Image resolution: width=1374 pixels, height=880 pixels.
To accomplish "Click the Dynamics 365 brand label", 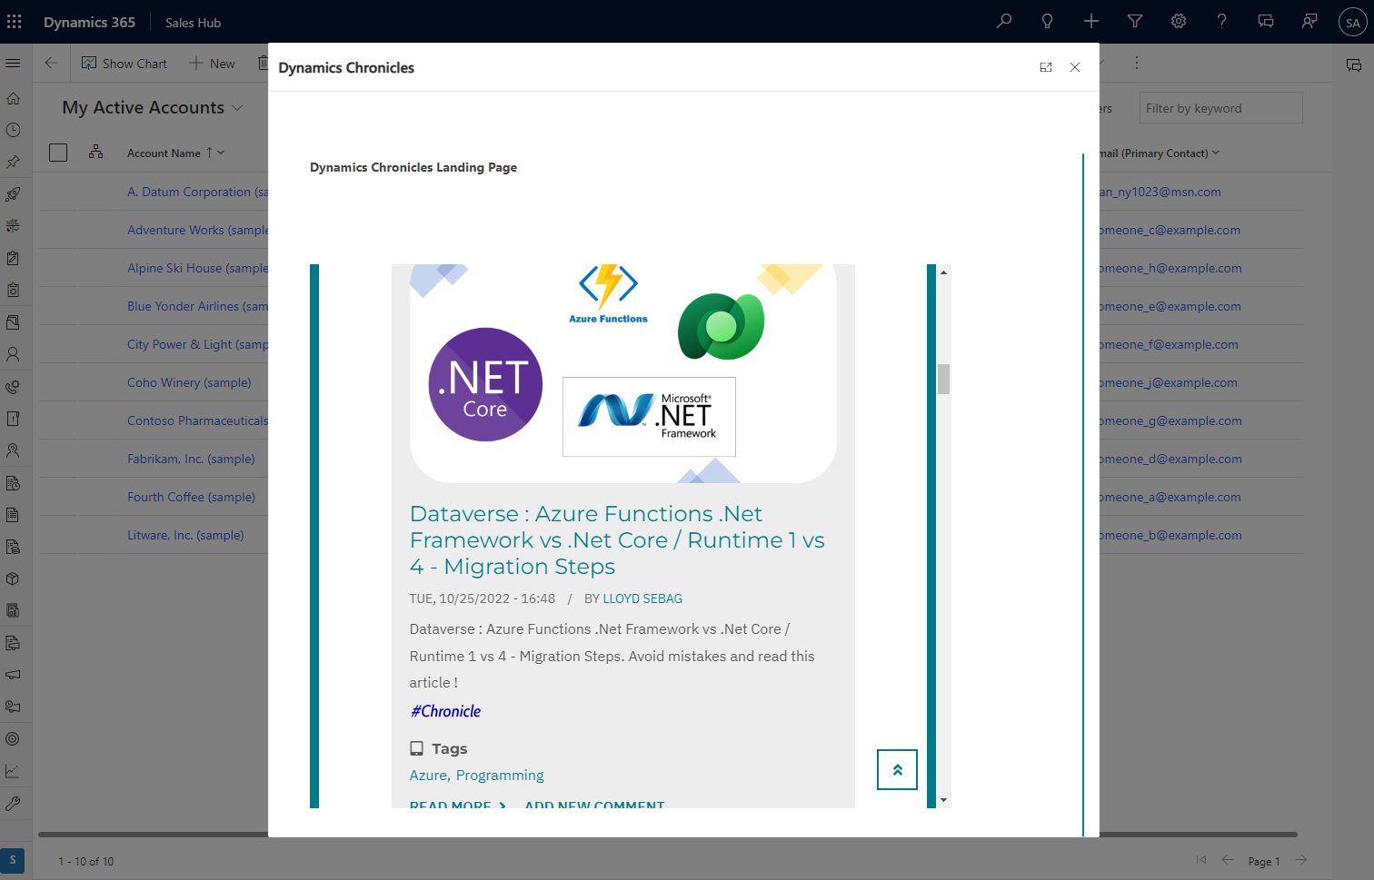I will (x=89, y=23).
